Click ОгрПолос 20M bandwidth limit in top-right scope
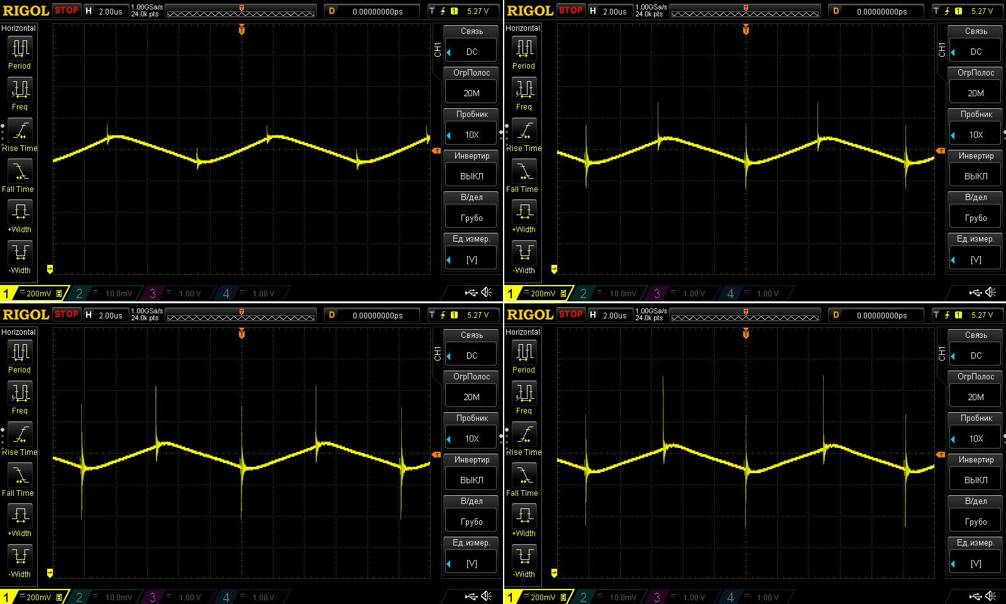This screenshot has width=1006, height=604. click(x=976, y=93)
